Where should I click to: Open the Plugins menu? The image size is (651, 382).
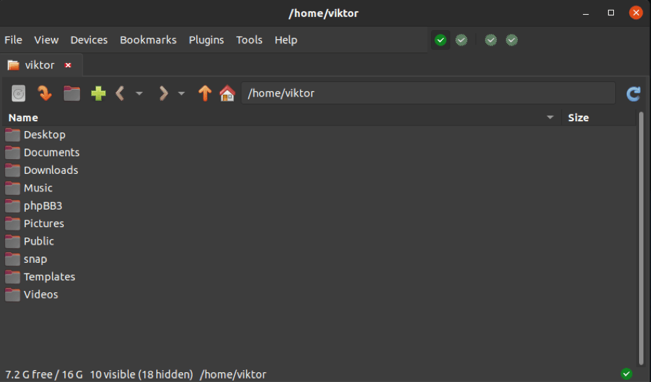pos(206,40)
